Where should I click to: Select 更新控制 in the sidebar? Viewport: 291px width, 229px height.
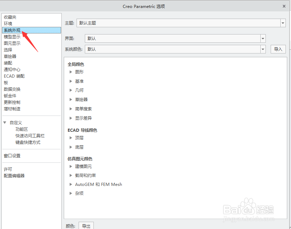[12, 102]
